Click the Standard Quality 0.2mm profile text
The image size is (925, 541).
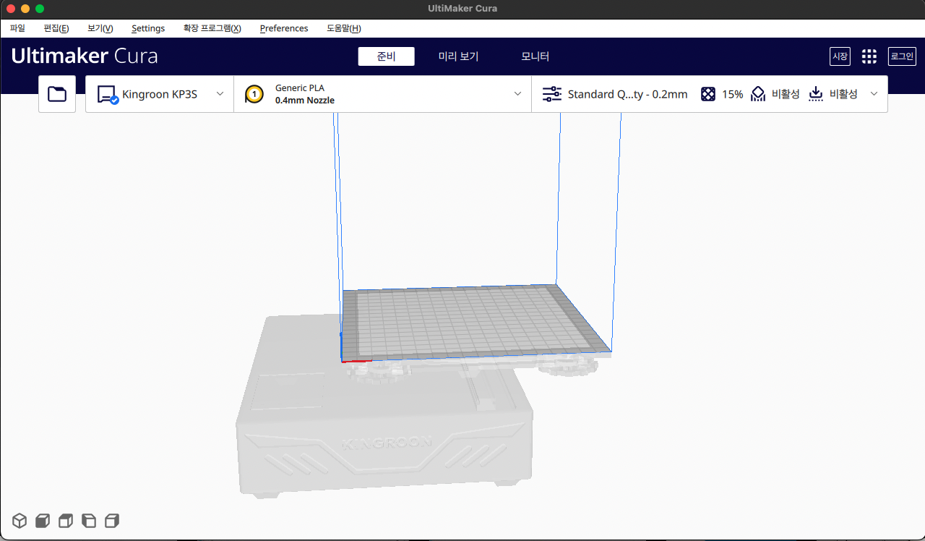pyautogui.click(x=628, y=94)
